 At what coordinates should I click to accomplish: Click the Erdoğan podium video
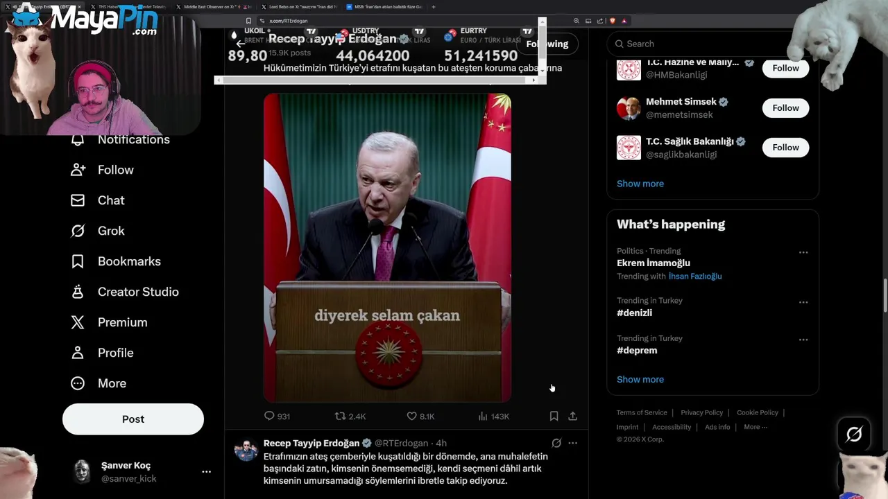pos(387,247)
